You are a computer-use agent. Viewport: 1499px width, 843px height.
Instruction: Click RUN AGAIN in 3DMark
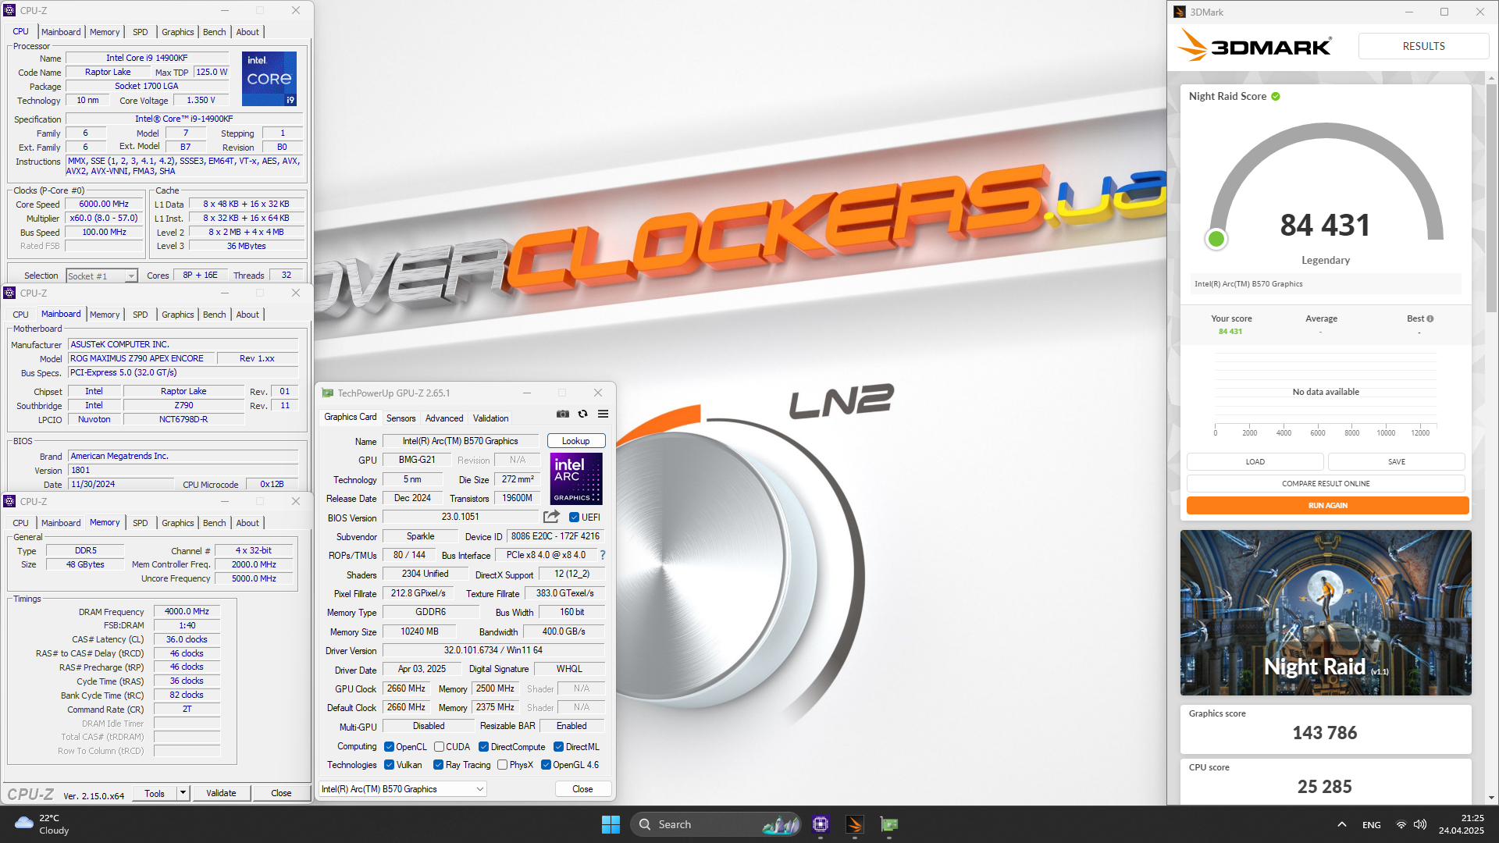1328,506
